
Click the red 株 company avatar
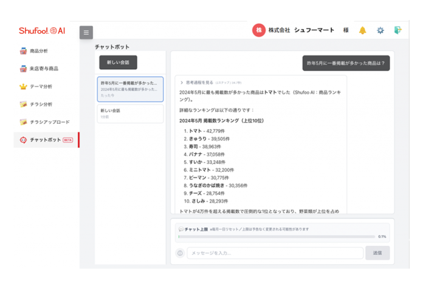[259, 30]
